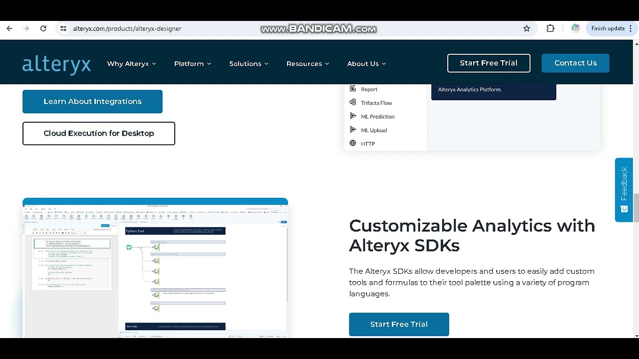Click Learn About Integrations button

(92, 102)
